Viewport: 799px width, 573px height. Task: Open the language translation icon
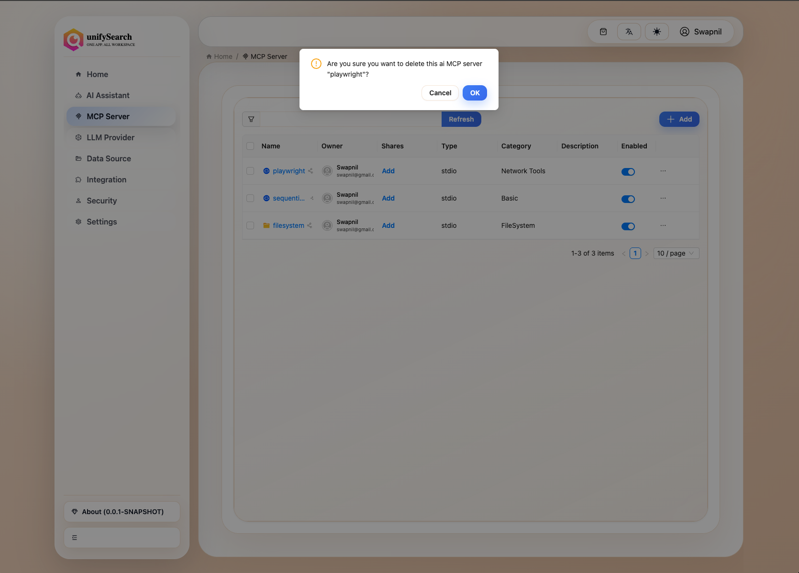[x=629, y=32]
